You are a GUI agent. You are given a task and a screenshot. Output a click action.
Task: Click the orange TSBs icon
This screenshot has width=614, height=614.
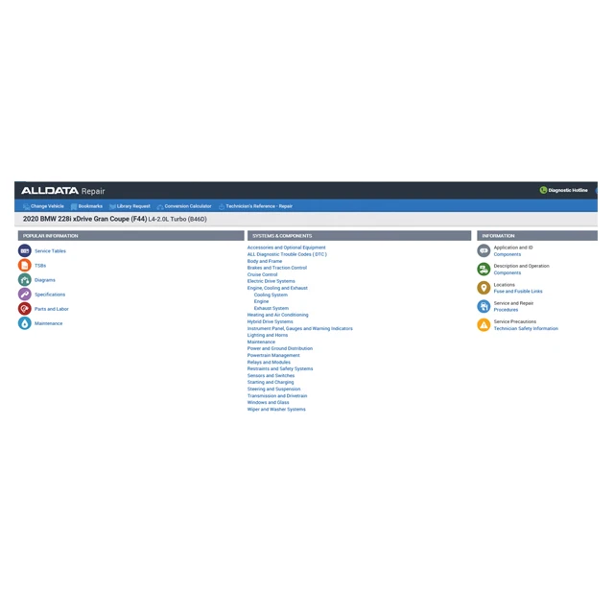click(25, 265)
